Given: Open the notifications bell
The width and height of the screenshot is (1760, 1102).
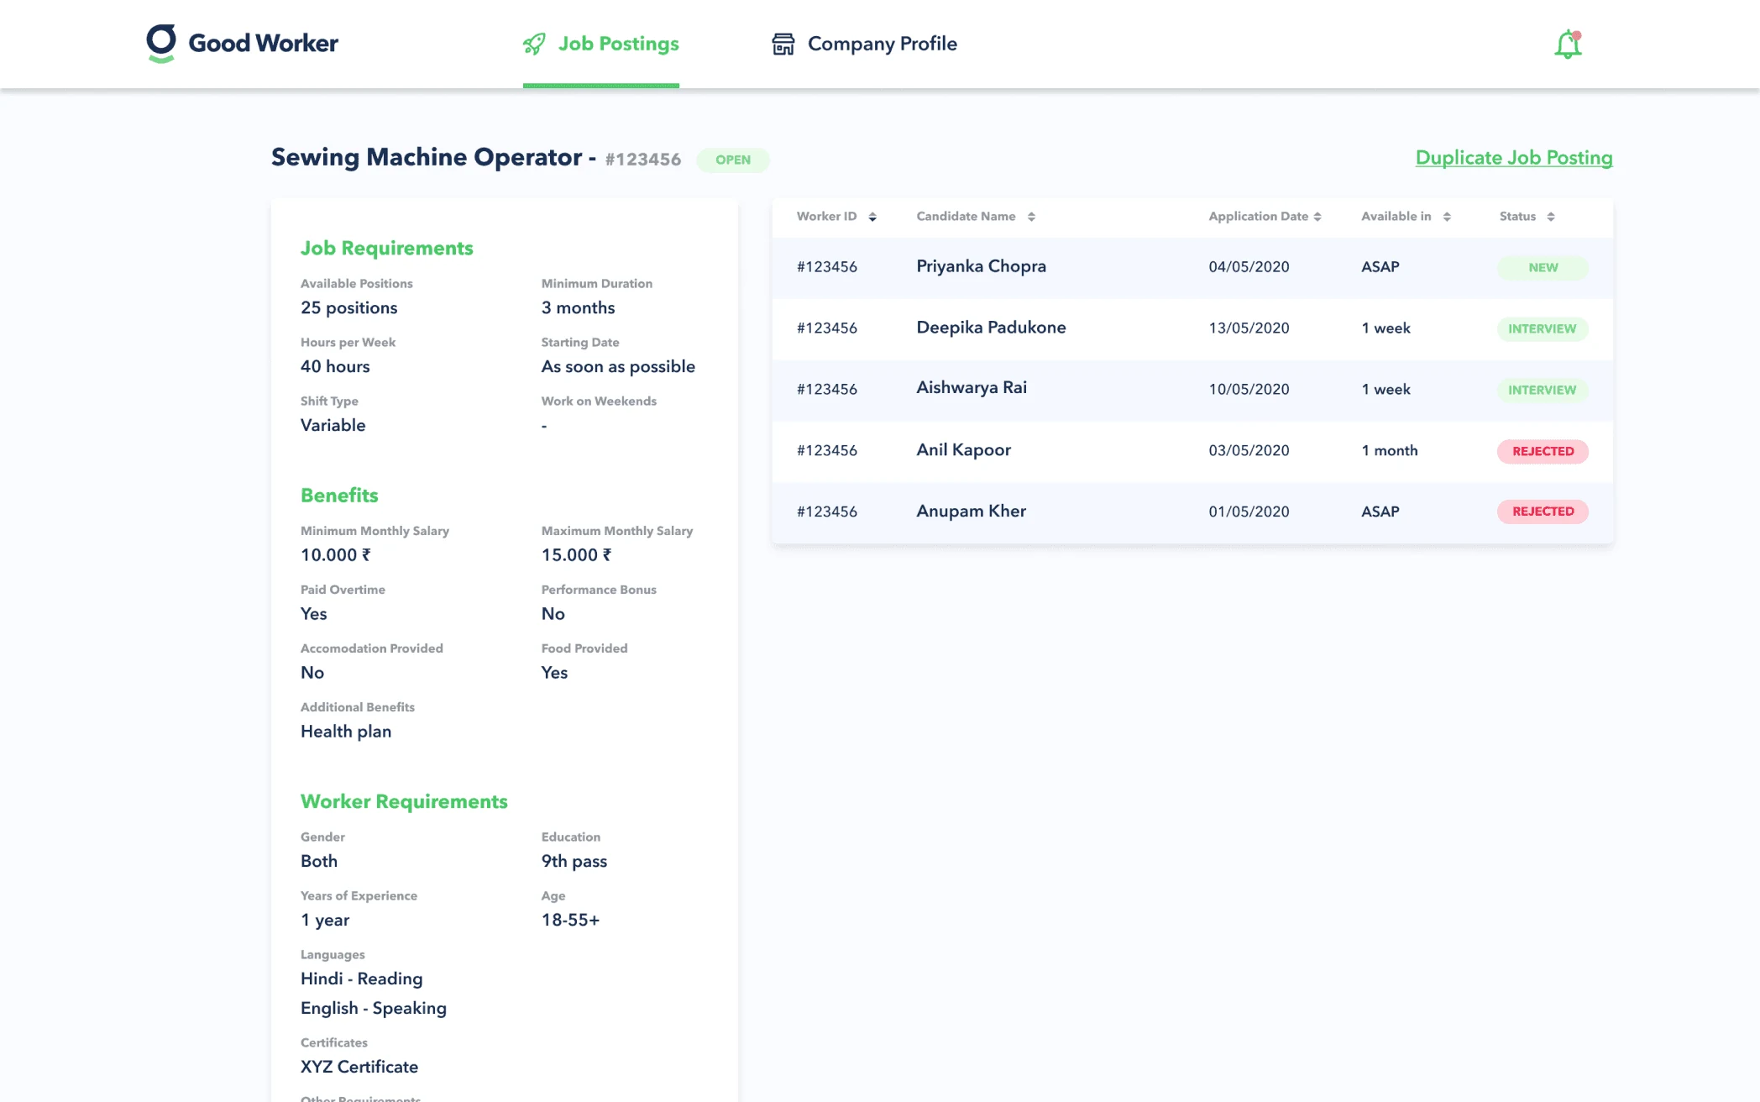Looking at the screenshot, I should (x=1568, y=44).
